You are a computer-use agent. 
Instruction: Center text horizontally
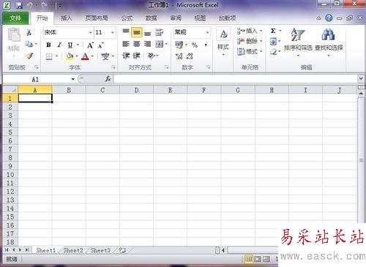[137, 44]
